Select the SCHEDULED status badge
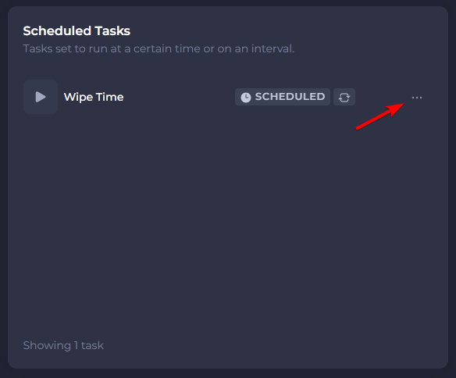 [x=283, y=97]
